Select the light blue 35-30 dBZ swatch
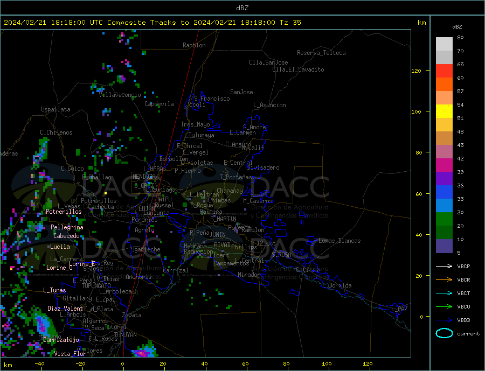The height and width of the screenshot is (371, 485). pyautogui.click(x=444, y=206)
